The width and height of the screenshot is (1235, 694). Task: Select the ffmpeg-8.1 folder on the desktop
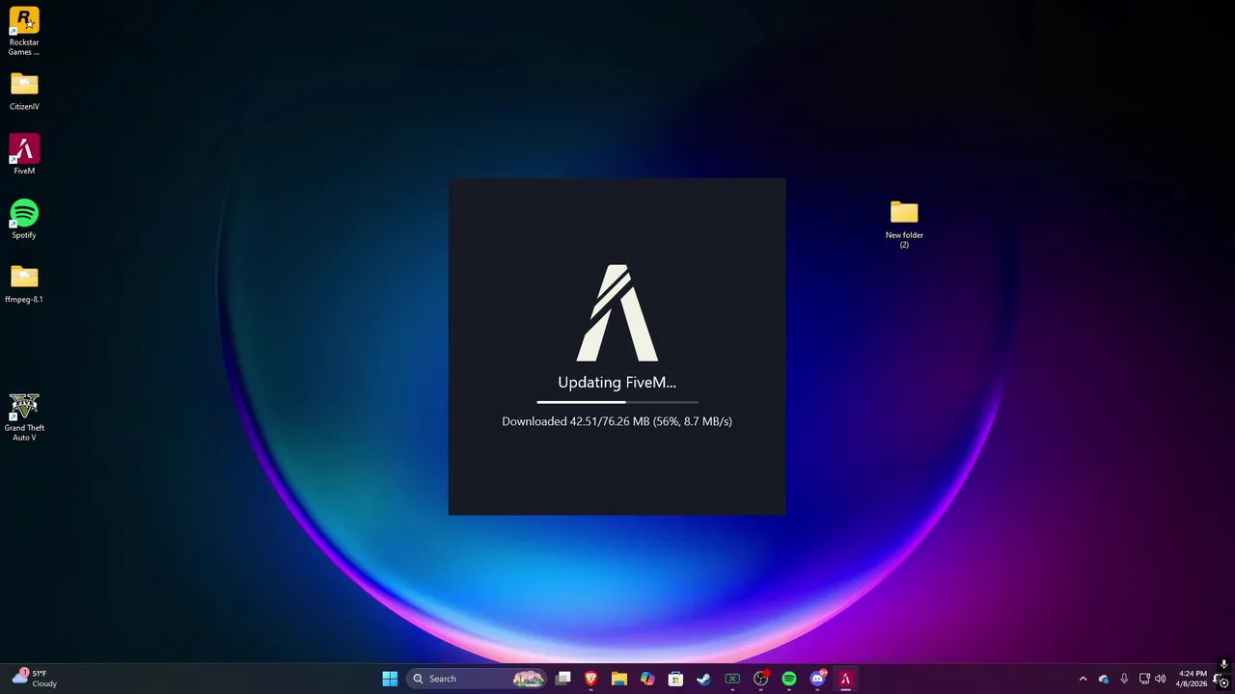(x=24, y=283)
